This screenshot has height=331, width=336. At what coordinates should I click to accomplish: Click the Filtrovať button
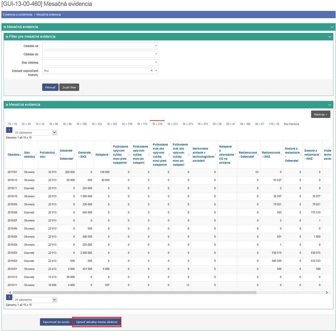tap(50, 87)
